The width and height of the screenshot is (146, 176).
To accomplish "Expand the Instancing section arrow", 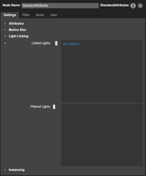I will [5, 170].
